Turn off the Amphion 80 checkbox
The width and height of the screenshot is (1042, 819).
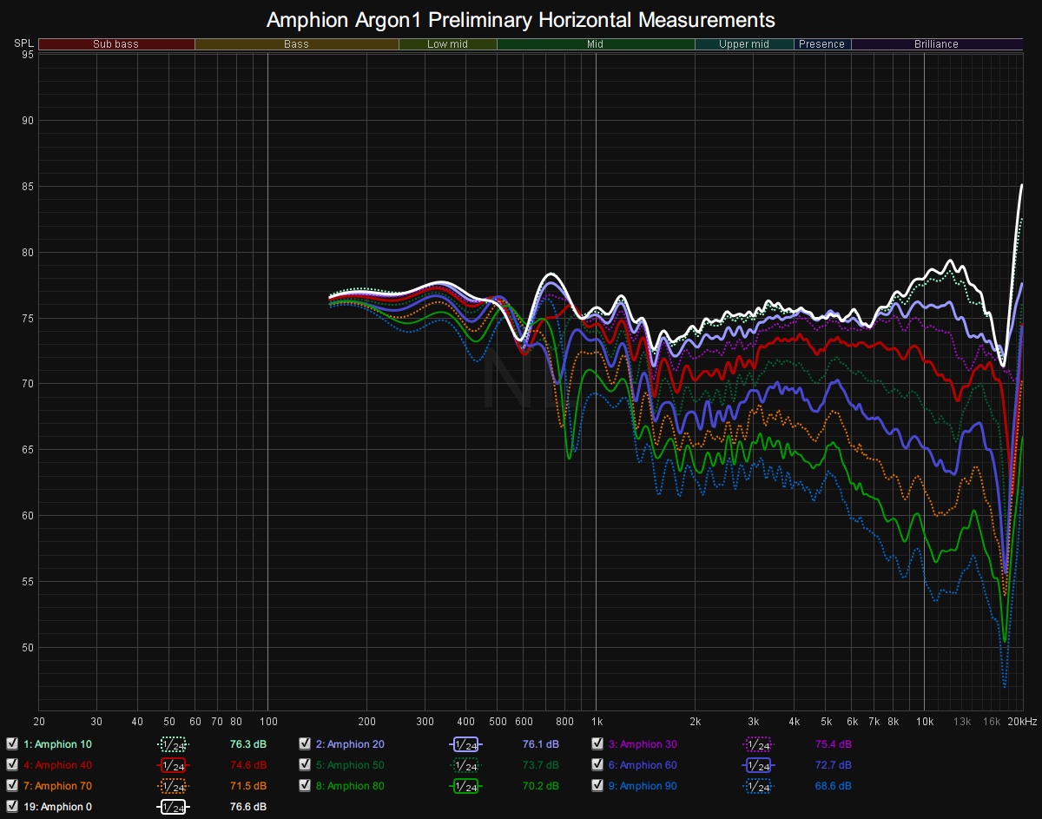[x=305, y=785]
